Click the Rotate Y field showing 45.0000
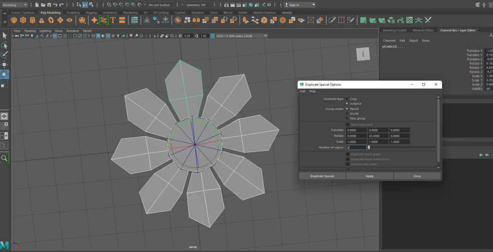Screen dimensions: 493x252 coord(378,136)
